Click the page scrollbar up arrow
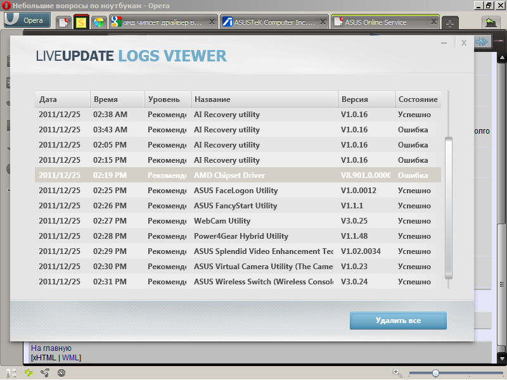 pyautogui.click(x=502, y=58)
